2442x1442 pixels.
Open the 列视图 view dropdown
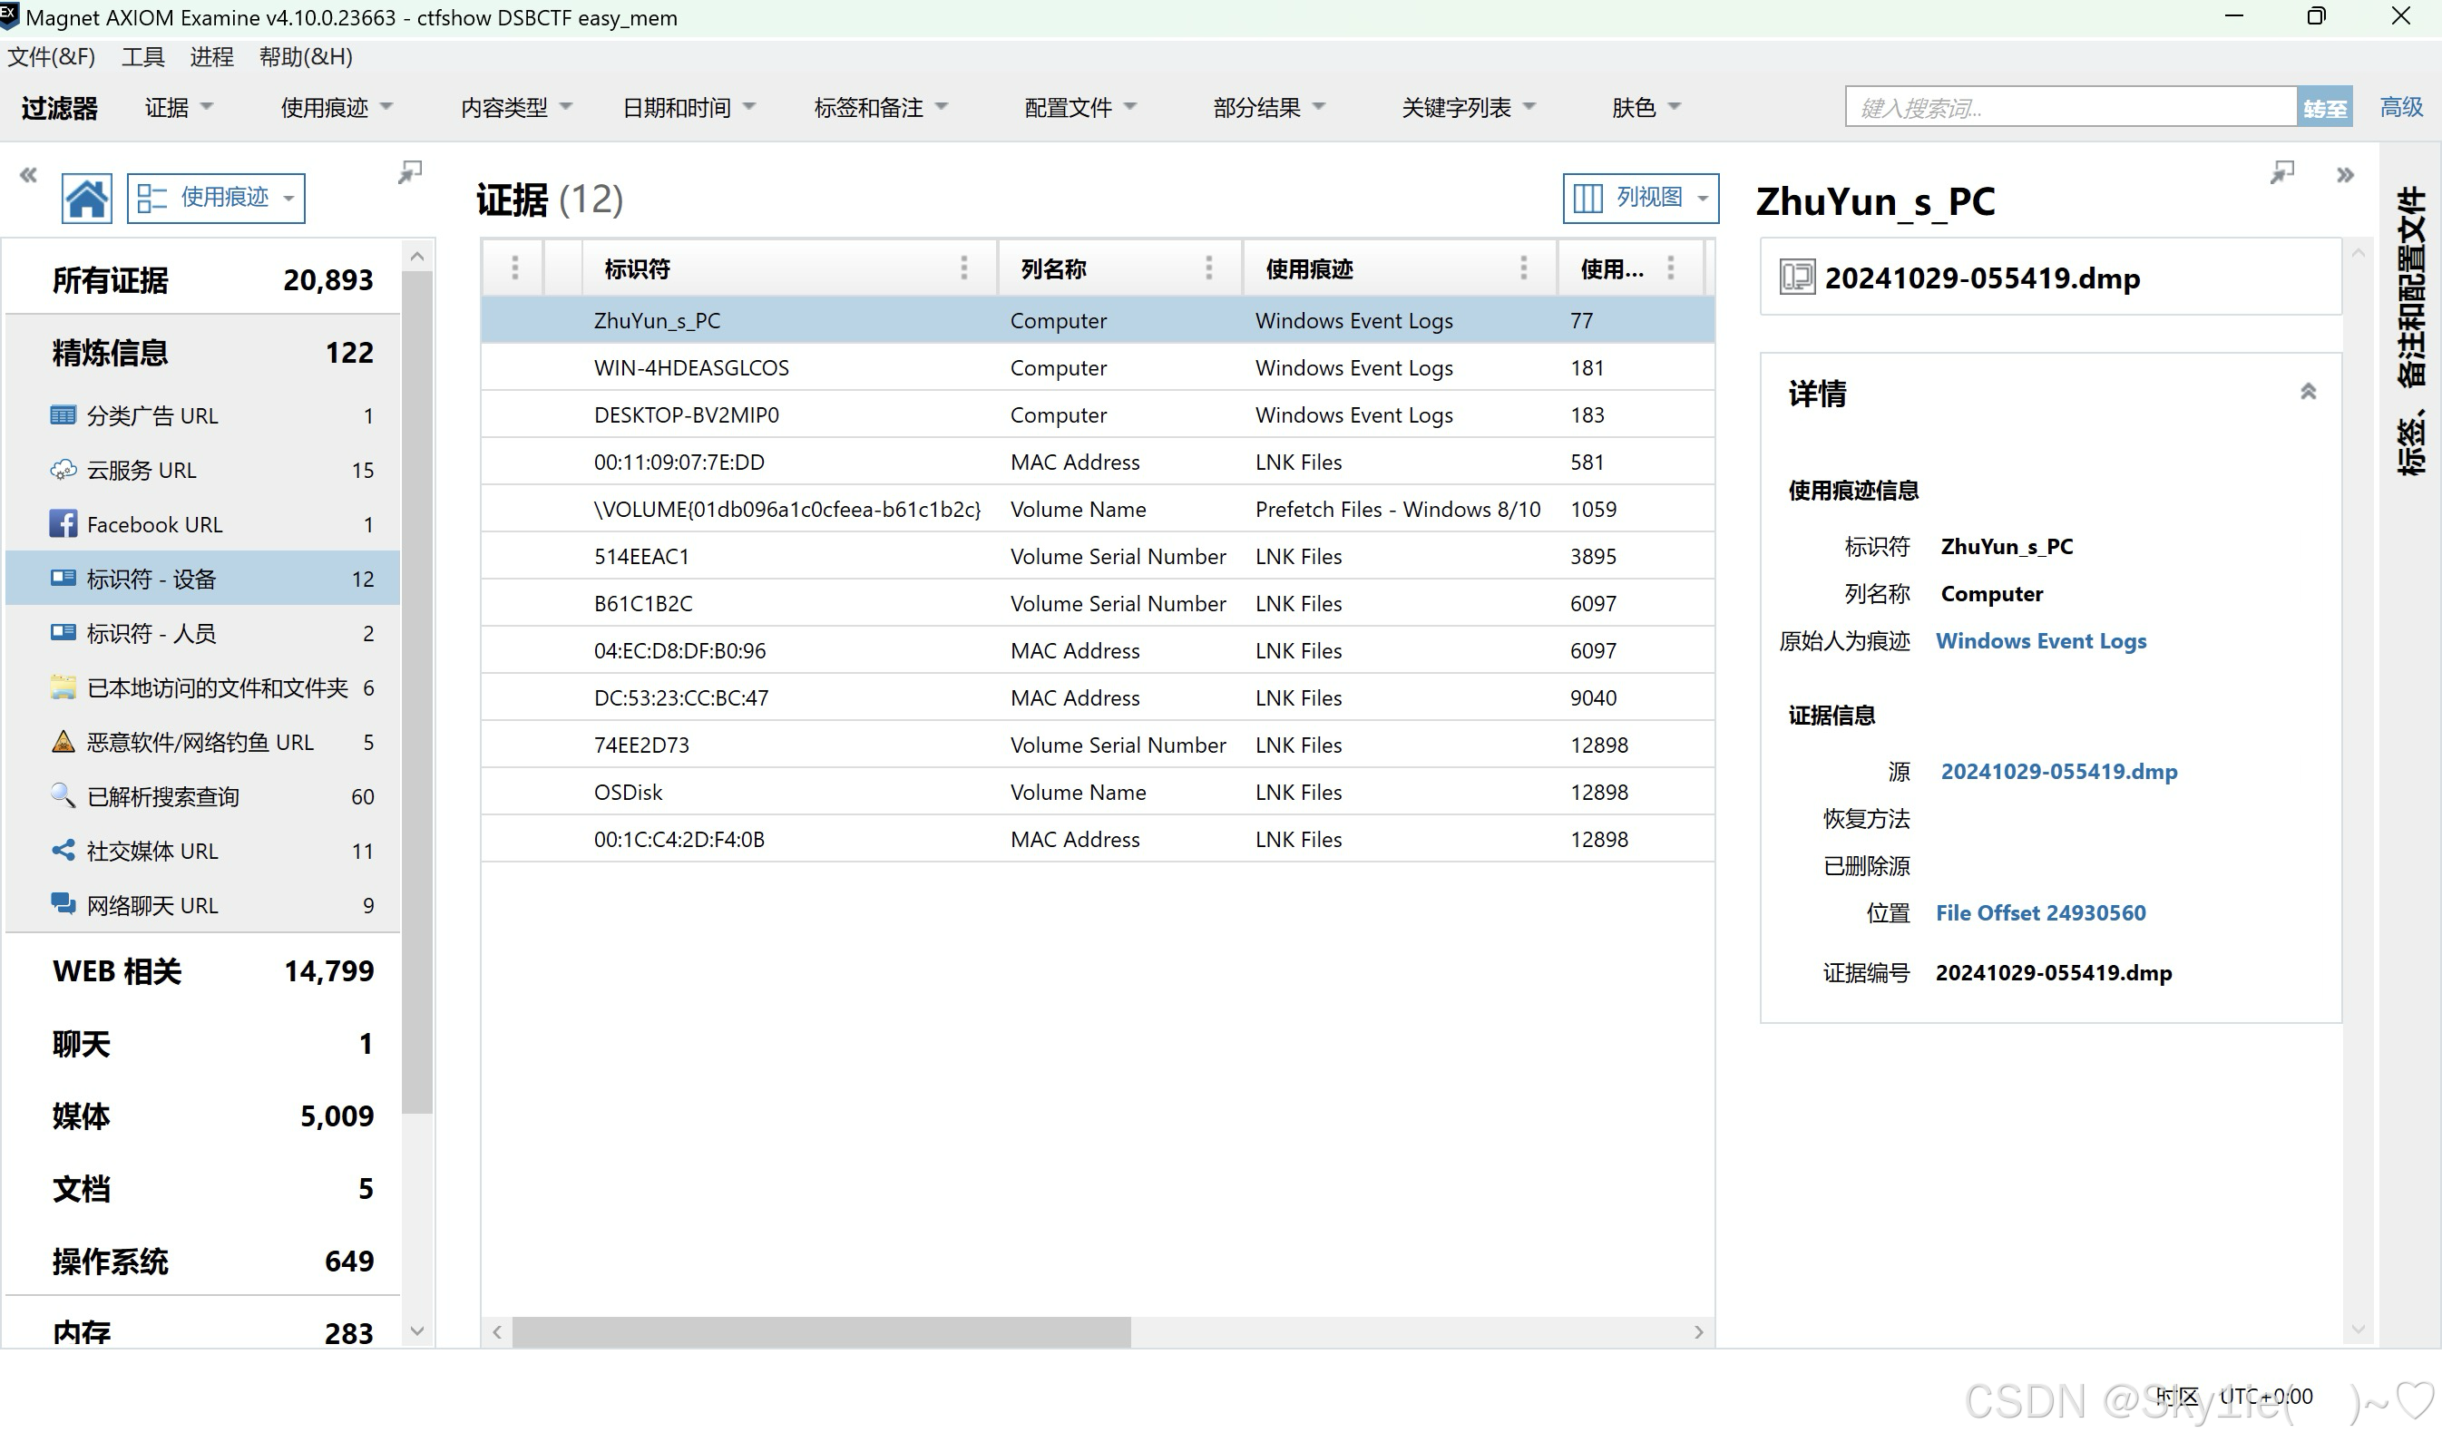tap(1639, 199)
